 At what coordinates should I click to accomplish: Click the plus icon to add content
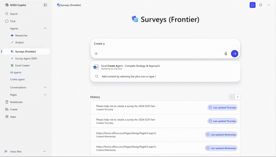[x=96, y=54]
